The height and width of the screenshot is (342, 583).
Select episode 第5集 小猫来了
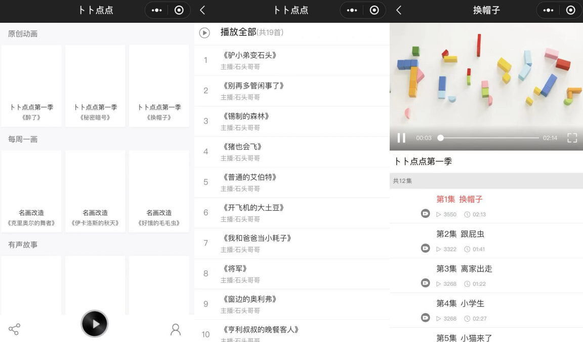486,335
